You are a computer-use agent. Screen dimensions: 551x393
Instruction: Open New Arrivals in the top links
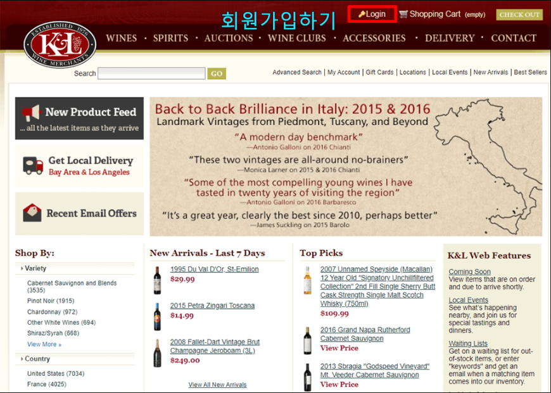pos(491,72)
